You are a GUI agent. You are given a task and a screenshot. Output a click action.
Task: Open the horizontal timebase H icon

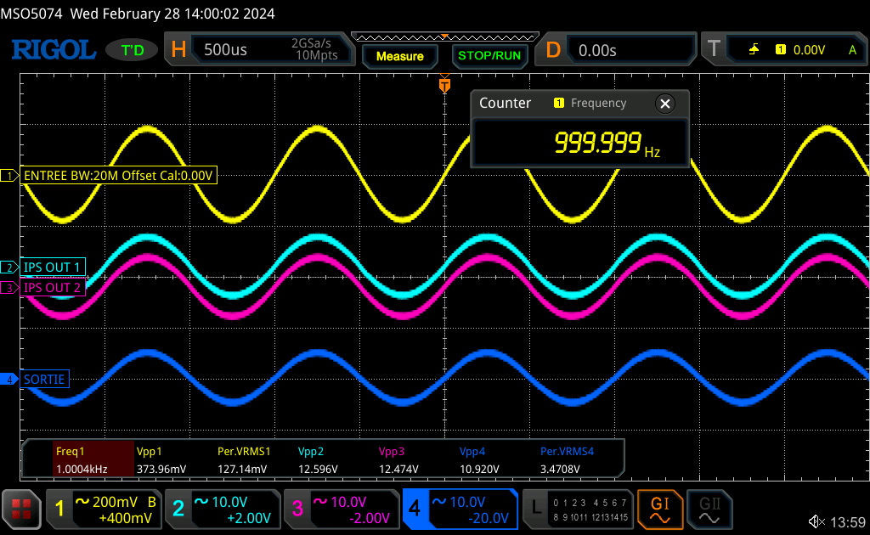178,49
